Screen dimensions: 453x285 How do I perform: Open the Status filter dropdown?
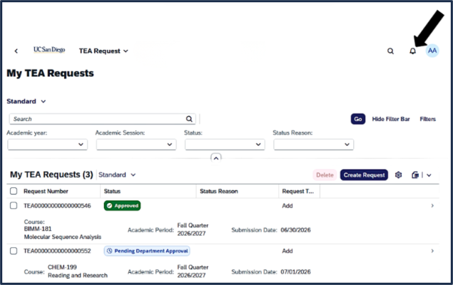click(225, 144)
